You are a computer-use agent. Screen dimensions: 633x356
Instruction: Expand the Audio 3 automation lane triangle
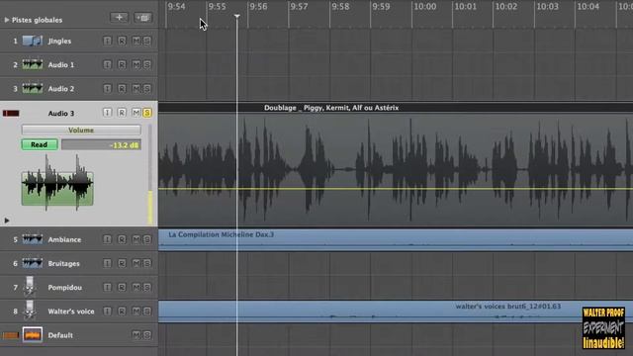(7, 221)
